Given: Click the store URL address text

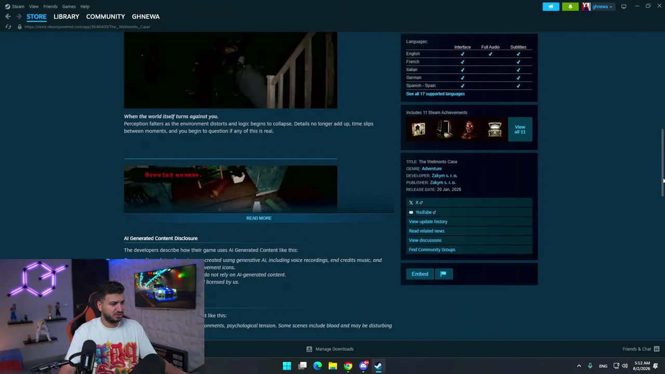Looking at the screenshot, I should point(87,26).
